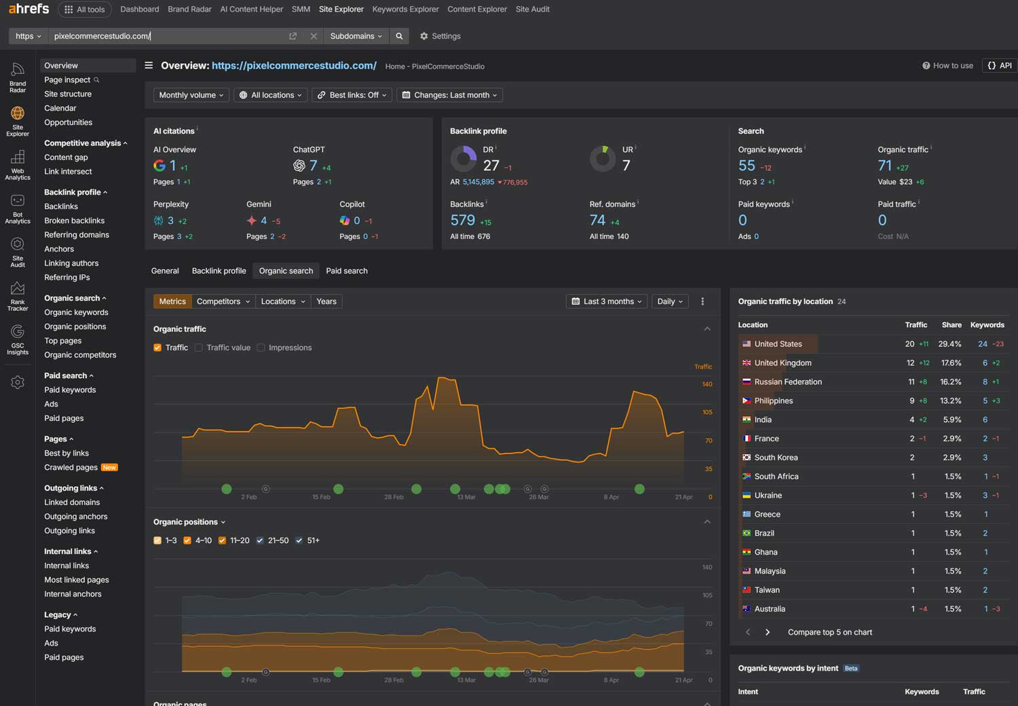This screenshot has height=706, width=1018.
Task: Open the All tools grid menu
Action: [84, 9]
